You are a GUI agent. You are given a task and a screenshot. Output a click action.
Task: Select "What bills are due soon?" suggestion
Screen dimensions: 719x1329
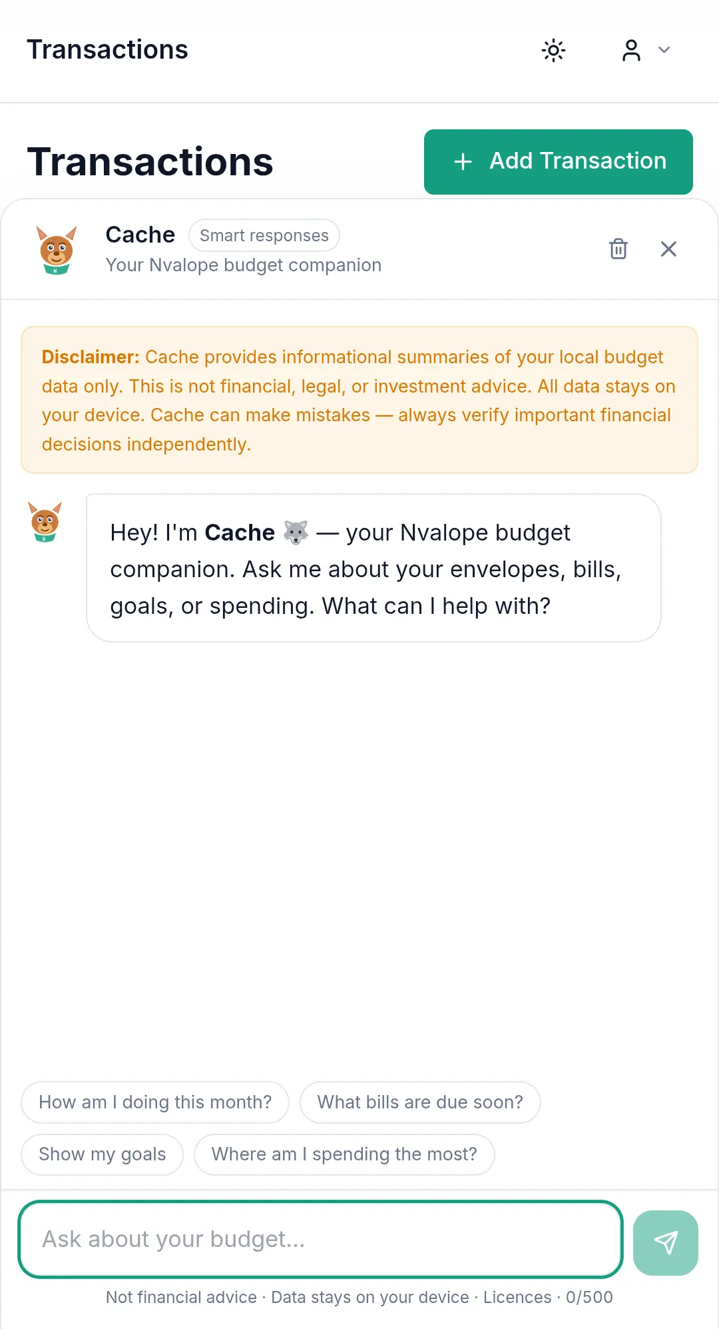click(420, 1102)
